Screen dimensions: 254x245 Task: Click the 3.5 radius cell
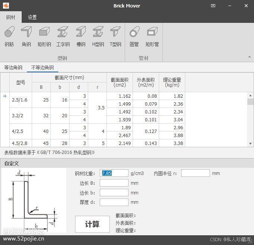point(97,108)
